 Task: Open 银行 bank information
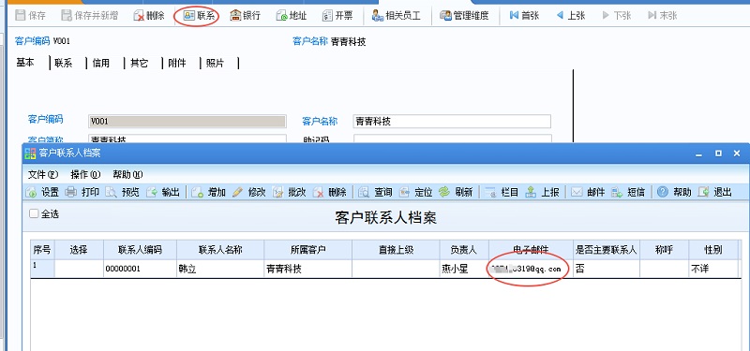(x=245, y=16)
